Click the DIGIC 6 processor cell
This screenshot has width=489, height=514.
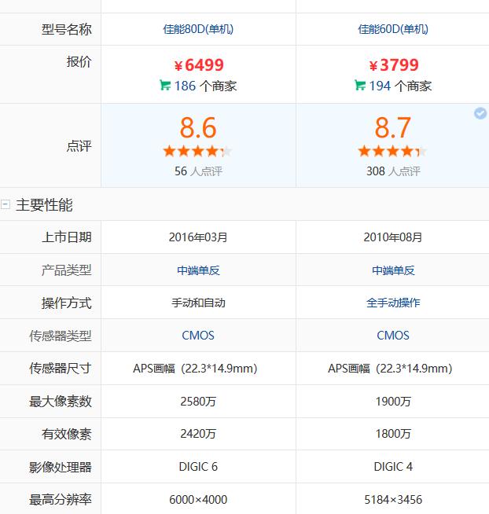pos(198,467)
